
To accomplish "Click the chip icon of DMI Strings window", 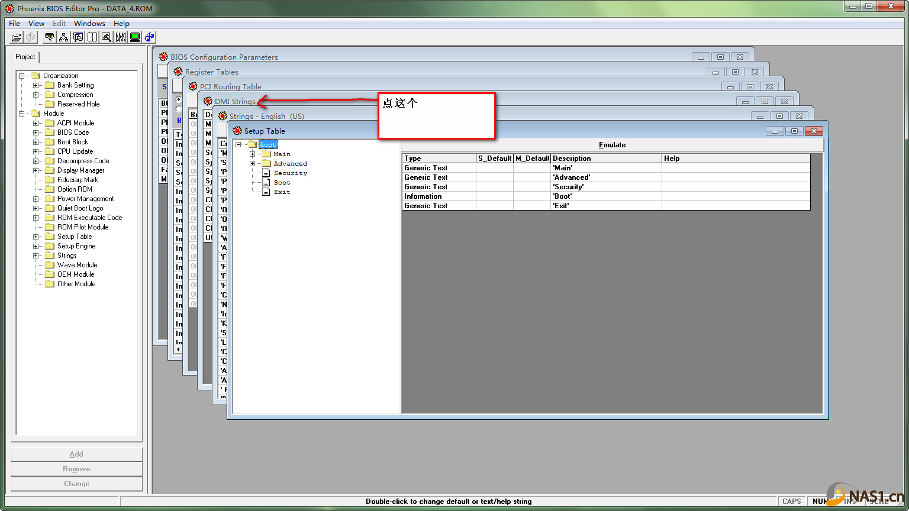I will coord(208,101).
